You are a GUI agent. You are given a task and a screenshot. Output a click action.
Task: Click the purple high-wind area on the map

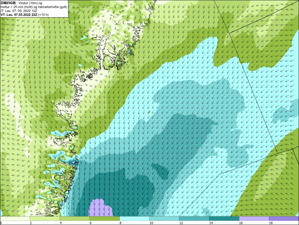coord(100,208)
